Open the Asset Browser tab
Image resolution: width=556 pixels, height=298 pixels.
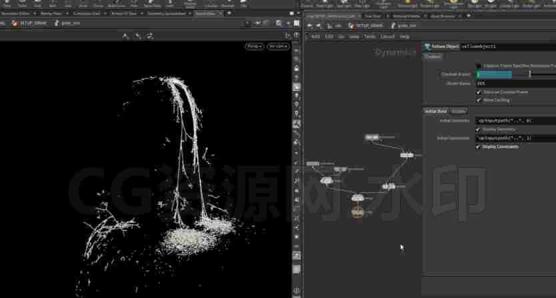pos(442,16)
